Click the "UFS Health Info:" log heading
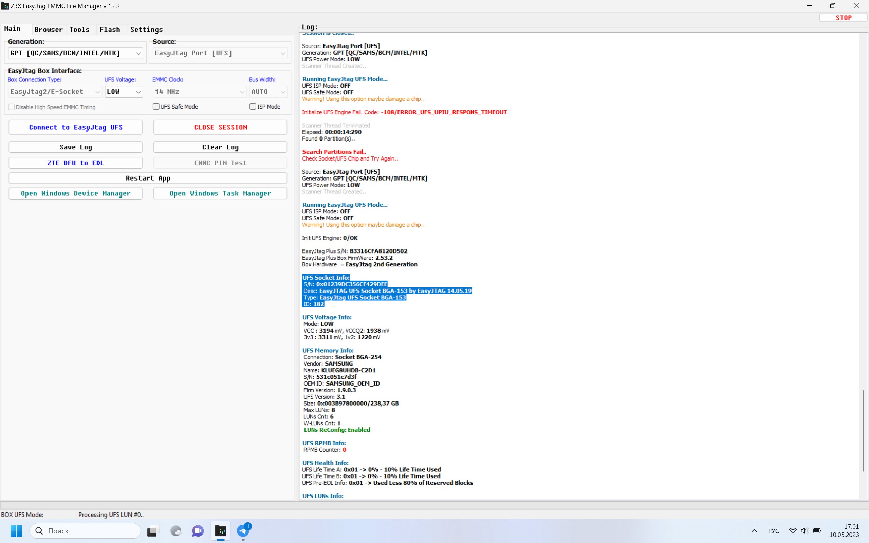Screen dimensions: 869x543 (x=325, y=463)
